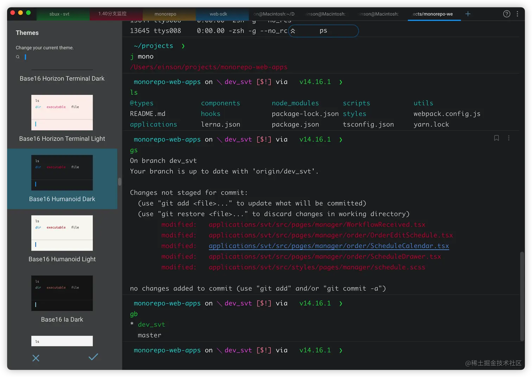This screenshot has width=532, height=377.
Task: Click the Themes panel scrollbar handle
Action: click(x=120, y=182)
